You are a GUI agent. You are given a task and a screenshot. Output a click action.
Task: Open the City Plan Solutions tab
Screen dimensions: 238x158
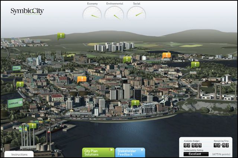click(98, 152)
